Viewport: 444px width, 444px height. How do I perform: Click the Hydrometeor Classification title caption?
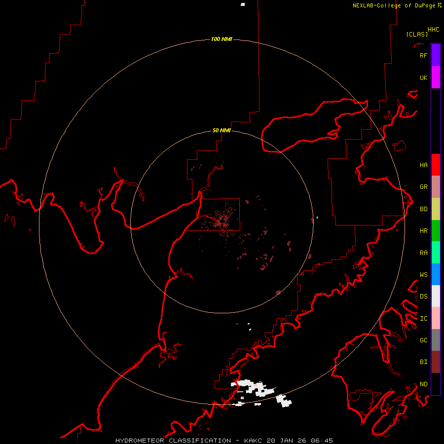coord(224,441)
